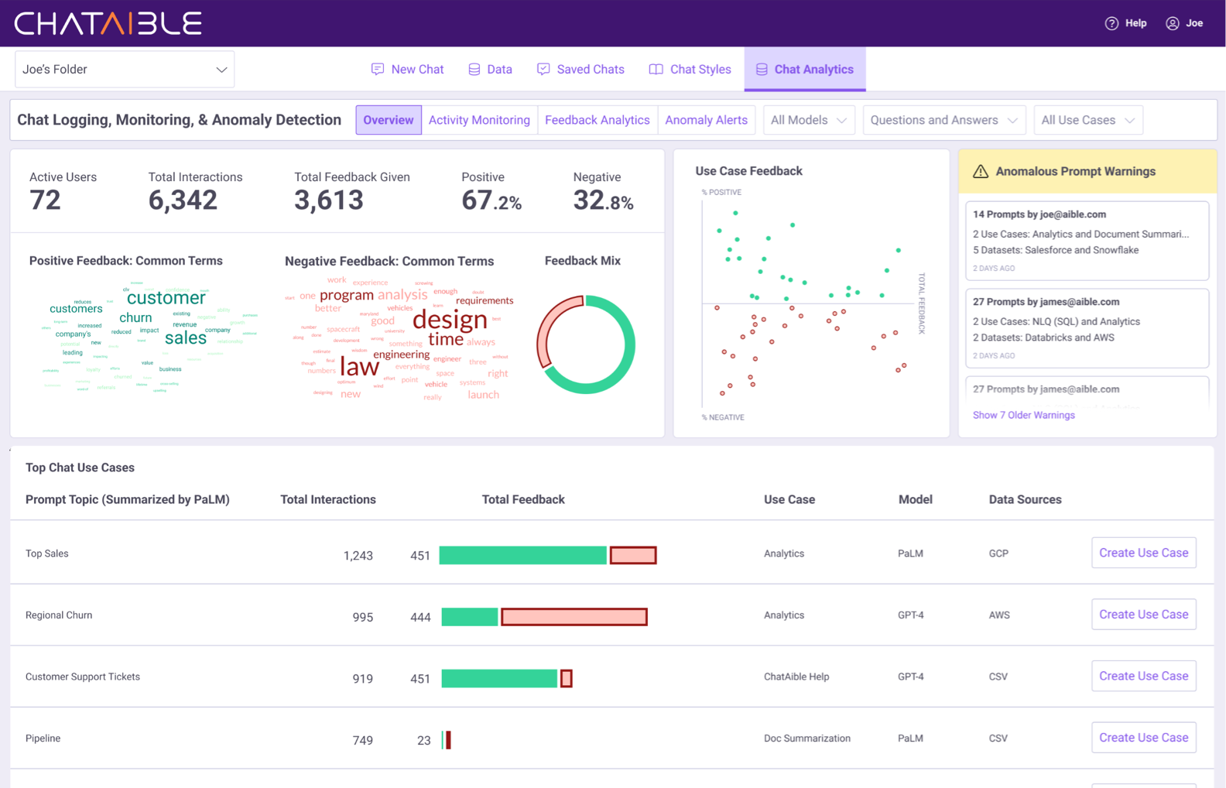Open the Questions and Answers dropdown
The width and height of the screenshot is (1226, 788).
coord(944,120)
